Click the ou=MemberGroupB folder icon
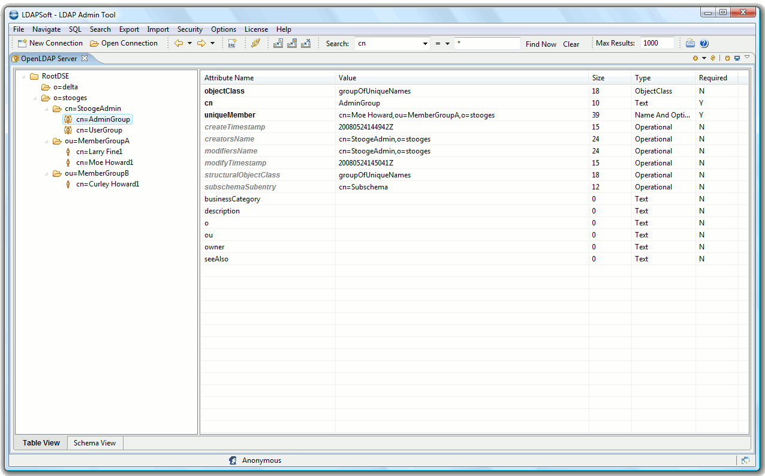The width and height of the screenshot is (765, 476). (57, 173)
